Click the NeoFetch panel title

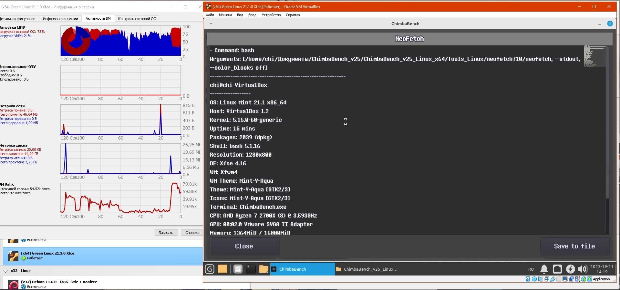pyautogui.click(x=409, y=39)
